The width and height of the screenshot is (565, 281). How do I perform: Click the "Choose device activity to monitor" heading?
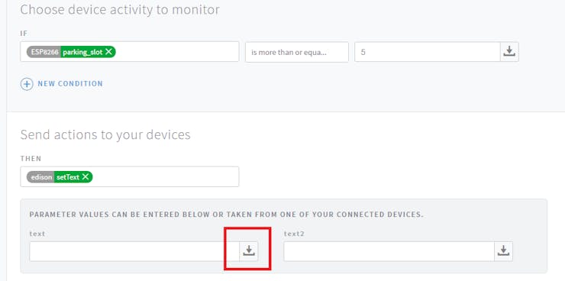(x=120, y=10)
